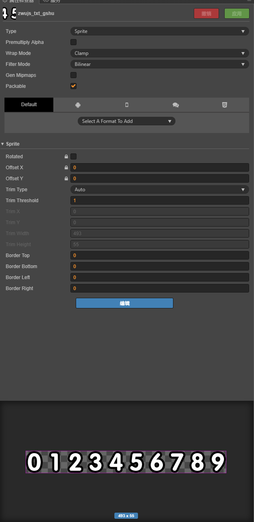Collapse the Sprite section
The width and height of the screenshot is (254, 522).
click(2, 144)
